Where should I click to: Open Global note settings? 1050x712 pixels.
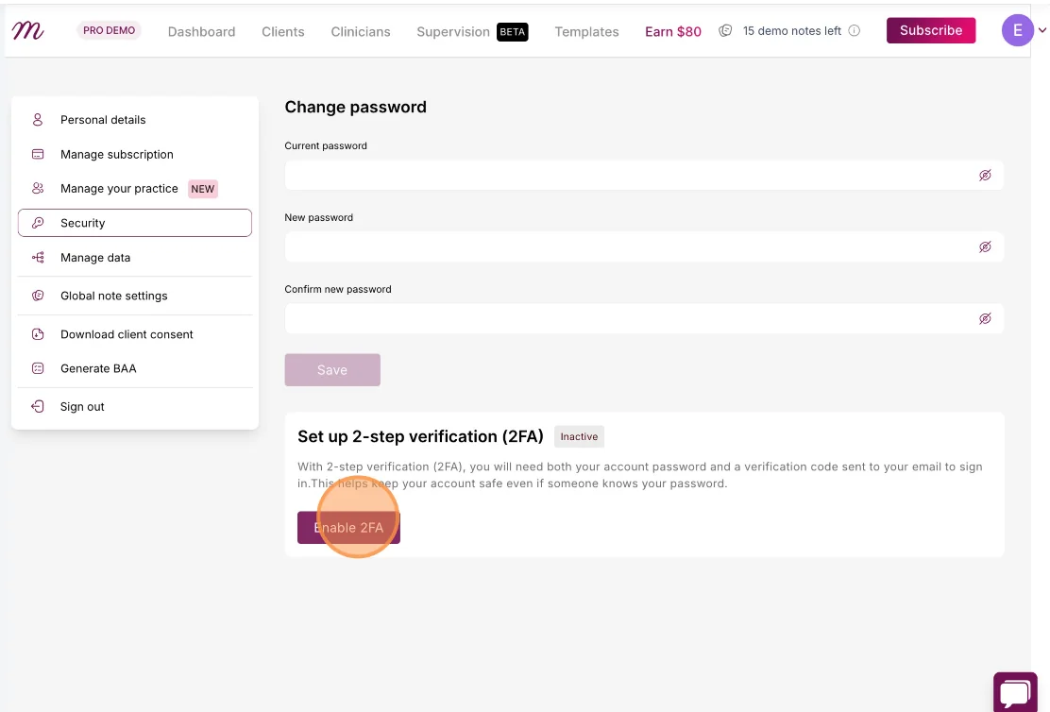point(135,296)
